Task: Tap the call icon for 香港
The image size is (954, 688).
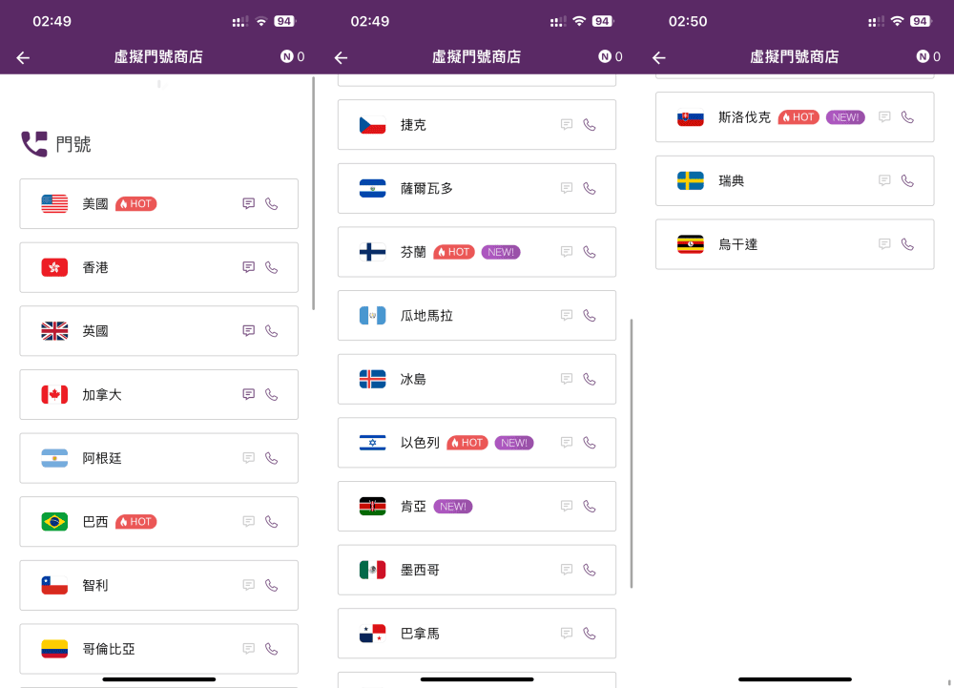Action: [x=274, y=267]
